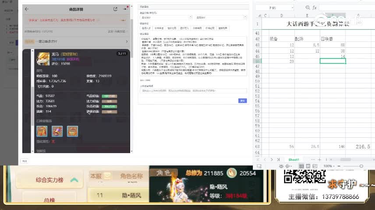This screenshot has width=375, height=210.
Task: Jump to first sheet with navigation arrow
Action: [258, 160]
